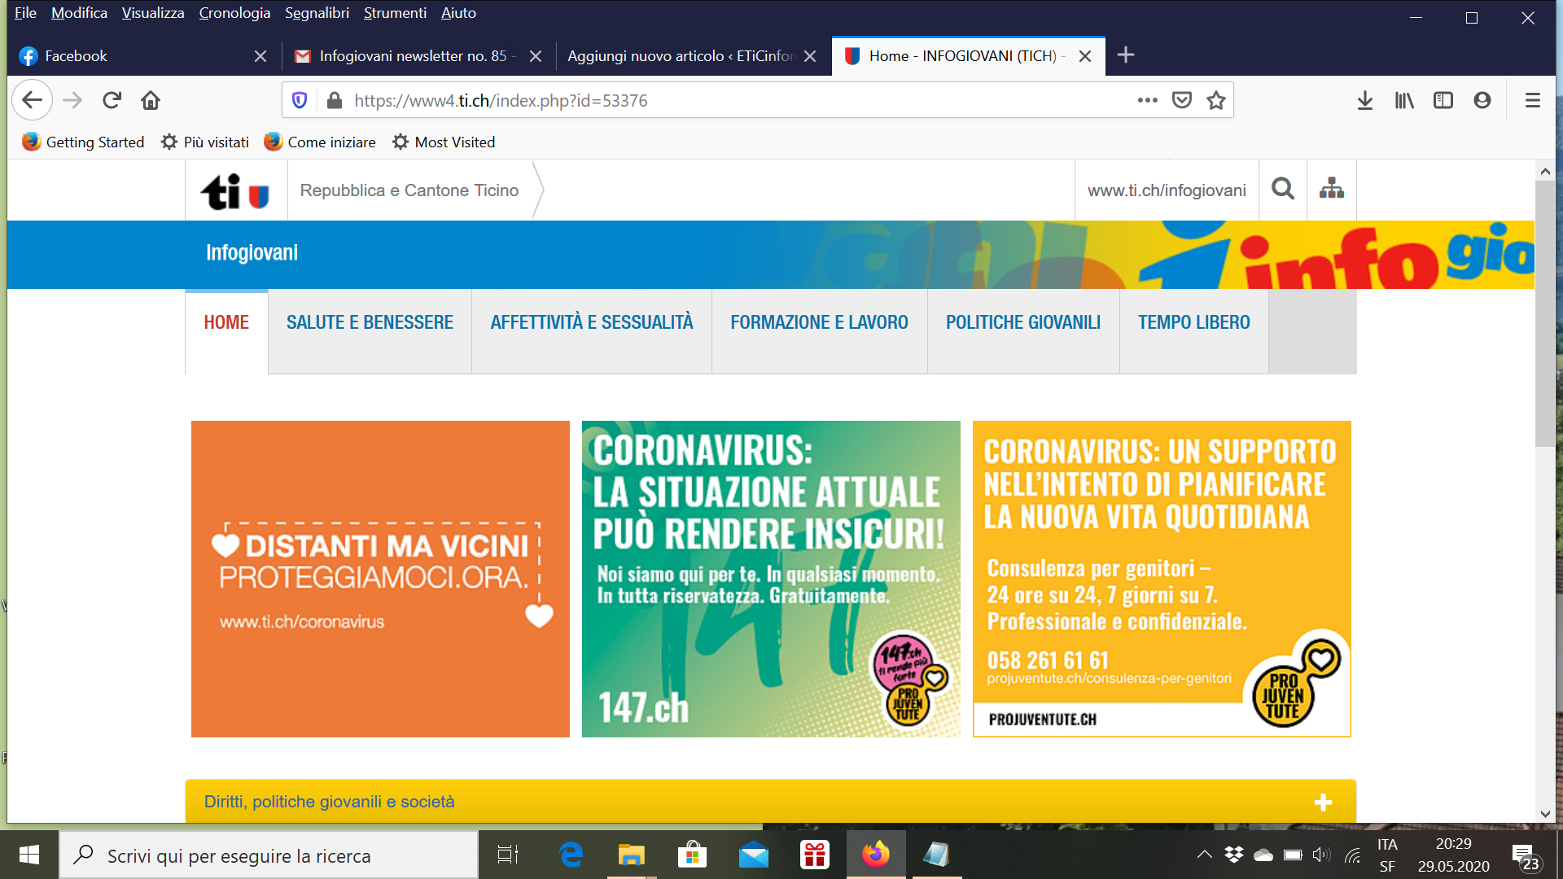This screenshot has width=1563, height=879.
Task: Toggle the sidebar view
Action: pyautogui.click(x=1443, y=100)
